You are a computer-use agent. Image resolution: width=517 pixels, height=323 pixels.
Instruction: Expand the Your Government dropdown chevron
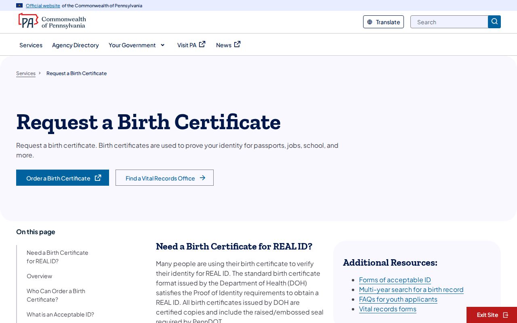point(162,45)
